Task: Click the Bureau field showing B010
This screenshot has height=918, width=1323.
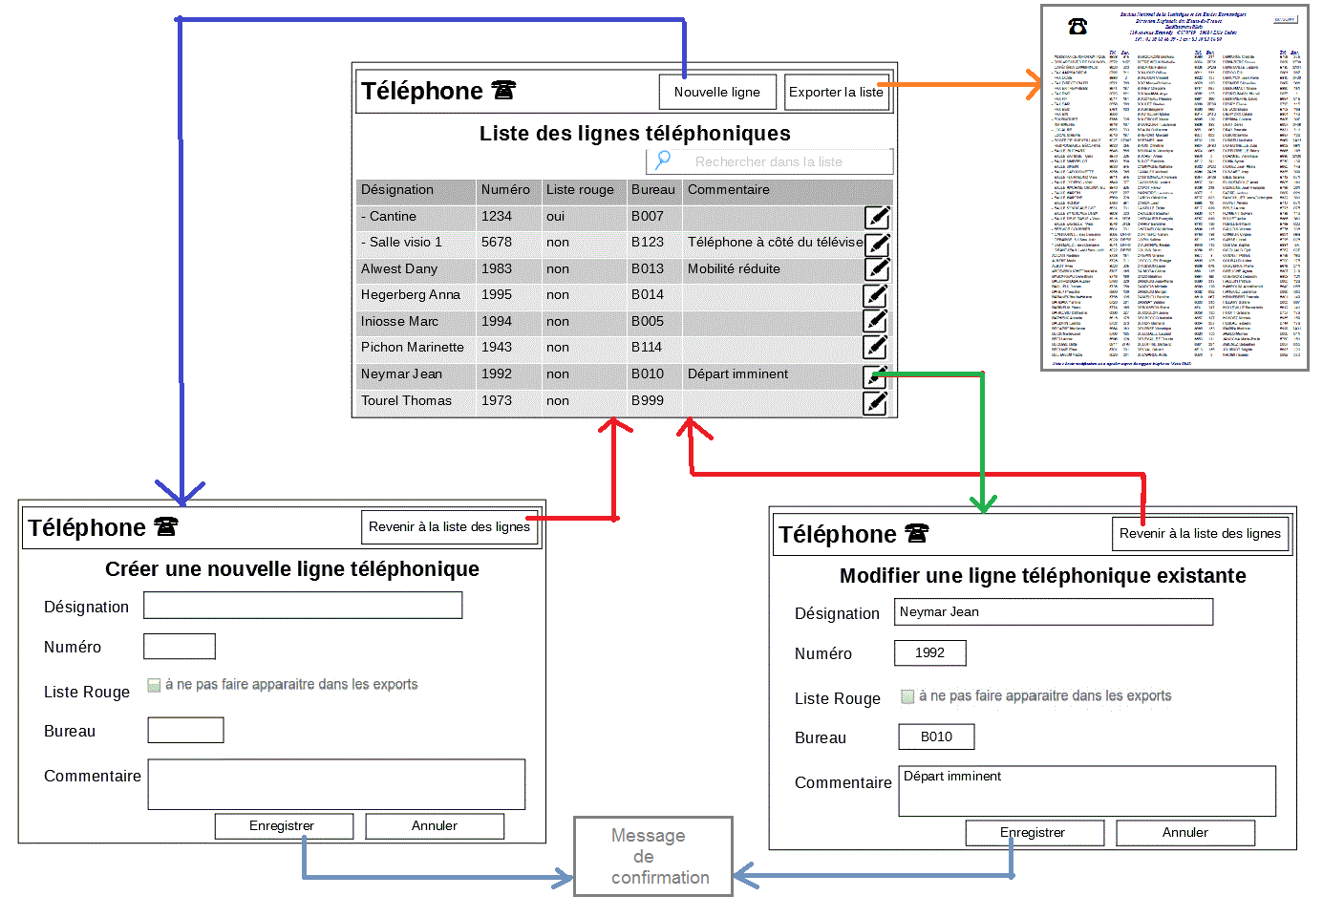Action: pyautogui.click(x=937, y=737)
